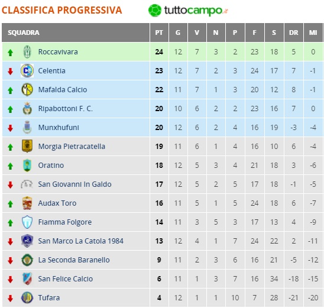Click the green up arrow beside Oratino
Screen dimensions: 324x308
point(10,166)
